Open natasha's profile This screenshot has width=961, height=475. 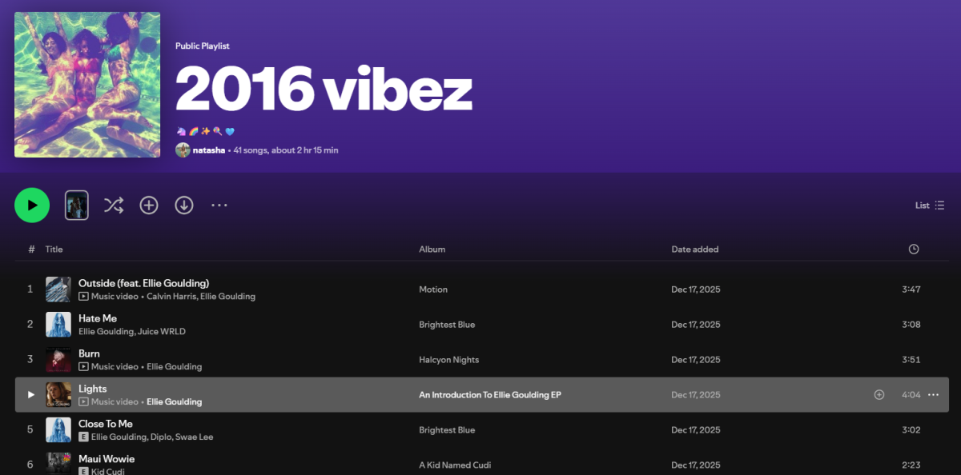click(x=209, y=150)
